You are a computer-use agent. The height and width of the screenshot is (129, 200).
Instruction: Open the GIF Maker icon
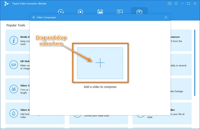click(14, 65)
